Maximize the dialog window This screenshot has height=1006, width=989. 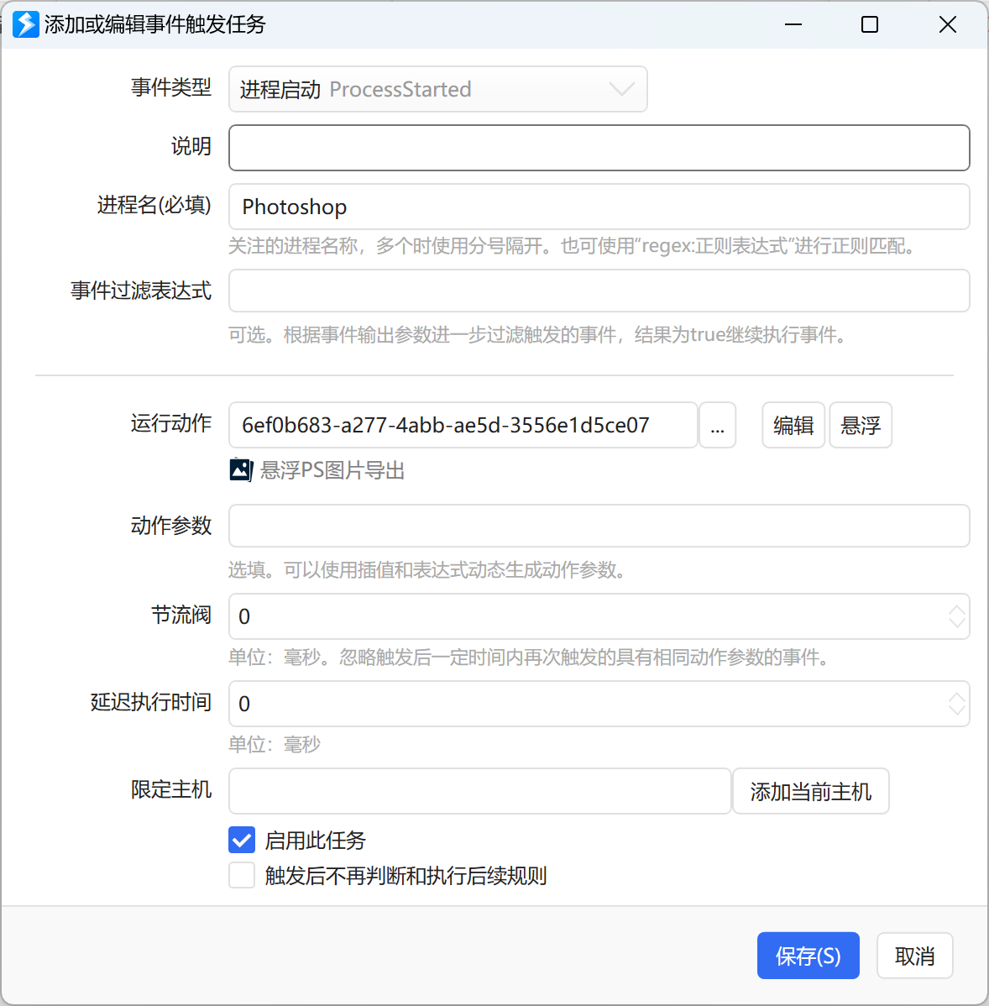[870, 24]
